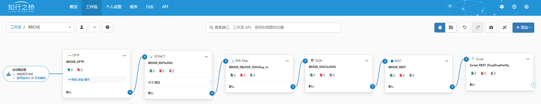Open BROSE_EDIToXML connector options ellipsis
This screenshot has width=541, height=104.
click(206, 57)
